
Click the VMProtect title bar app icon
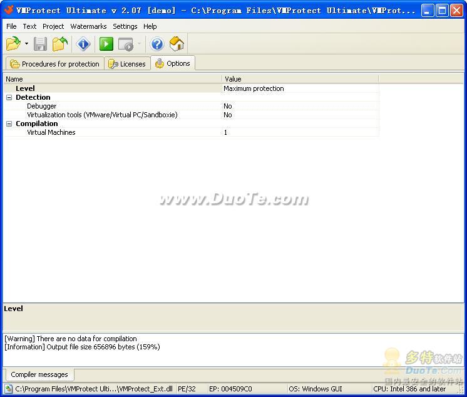[9, 10]
